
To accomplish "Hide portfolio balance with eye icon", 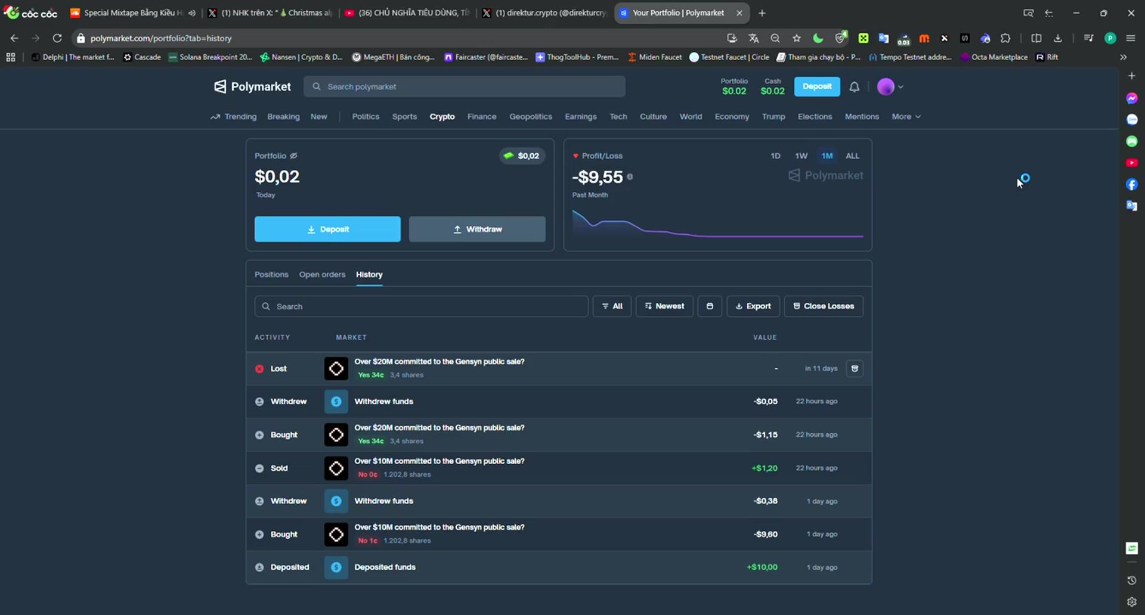I will point(293,156).
